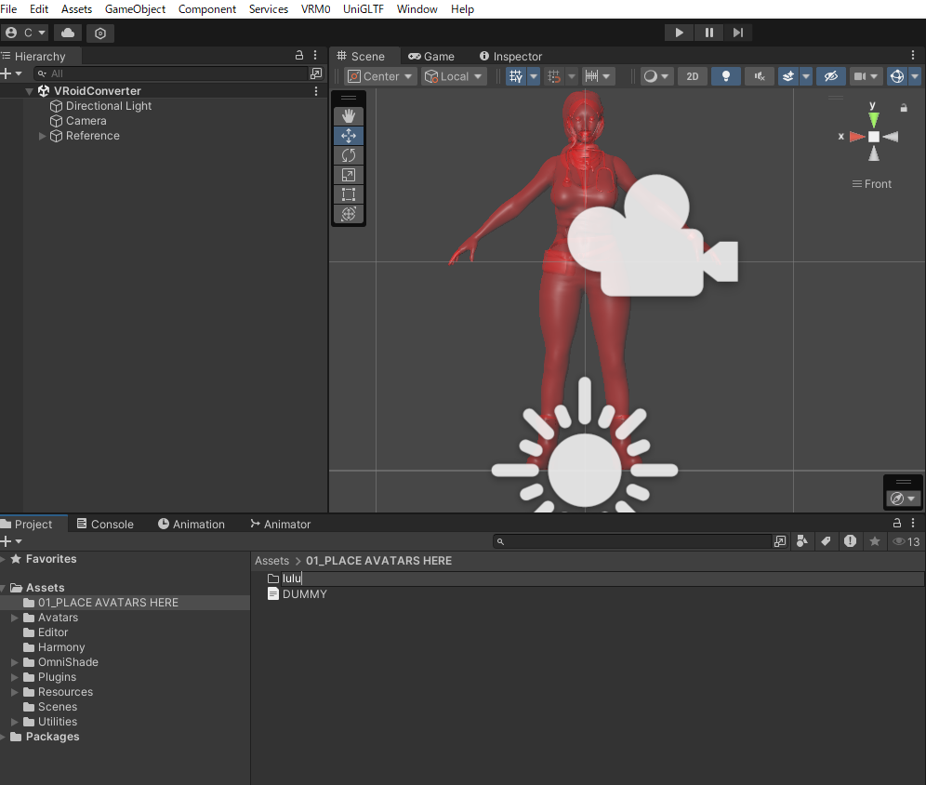The image size is (926, 785).
Task: Expand the Avatars folder in Project
Action: coord(15,618)
